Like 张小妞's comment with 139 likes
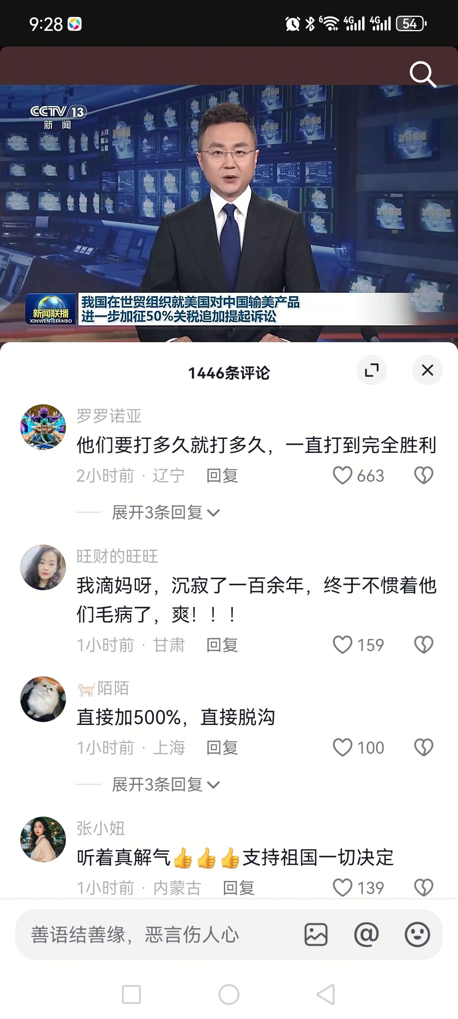458x1019 pixels. (343, 888)
